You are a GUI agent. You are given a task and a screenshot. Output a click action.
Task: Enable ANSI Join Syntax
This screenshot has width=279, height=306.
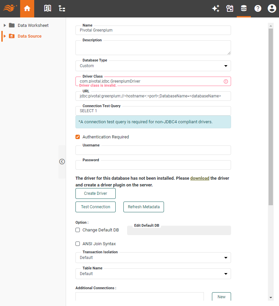click(x=77, y=244)
